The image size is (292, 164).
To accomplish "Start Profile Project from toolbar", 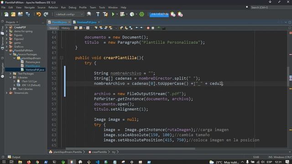I will point(132,14).
